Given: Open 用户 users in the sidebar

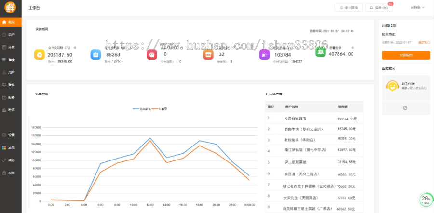Looking at the screenshot, I should pos(11,72).
